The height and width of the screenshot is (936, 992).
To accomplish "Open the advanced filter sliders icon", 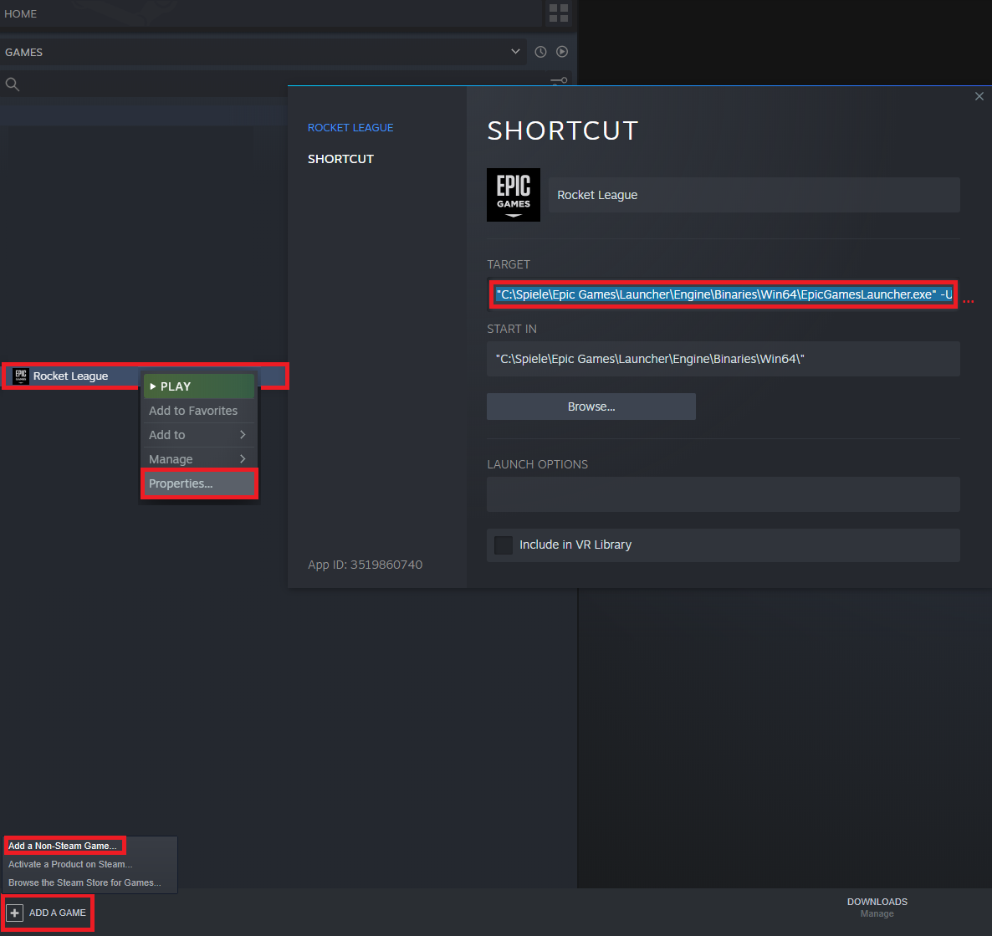I will (x=559, y=81).
